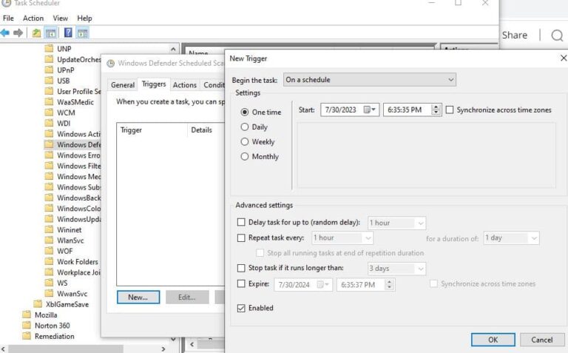
Task: Open the start date calendar picker icon
Action: [370, 110]
